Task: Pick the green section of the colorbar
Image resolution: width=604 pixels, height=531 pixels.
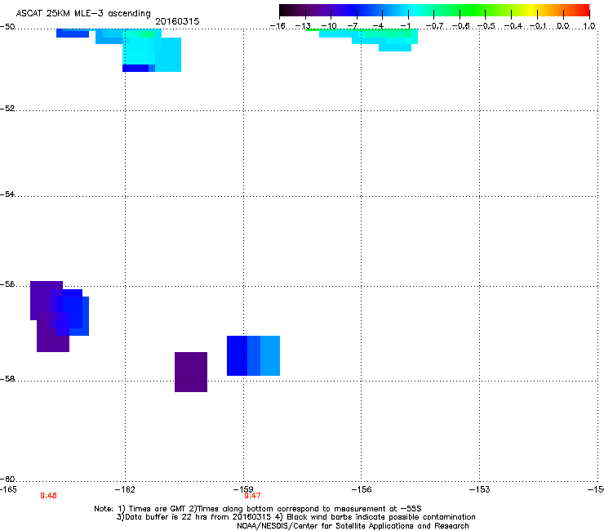Action: 472,10
